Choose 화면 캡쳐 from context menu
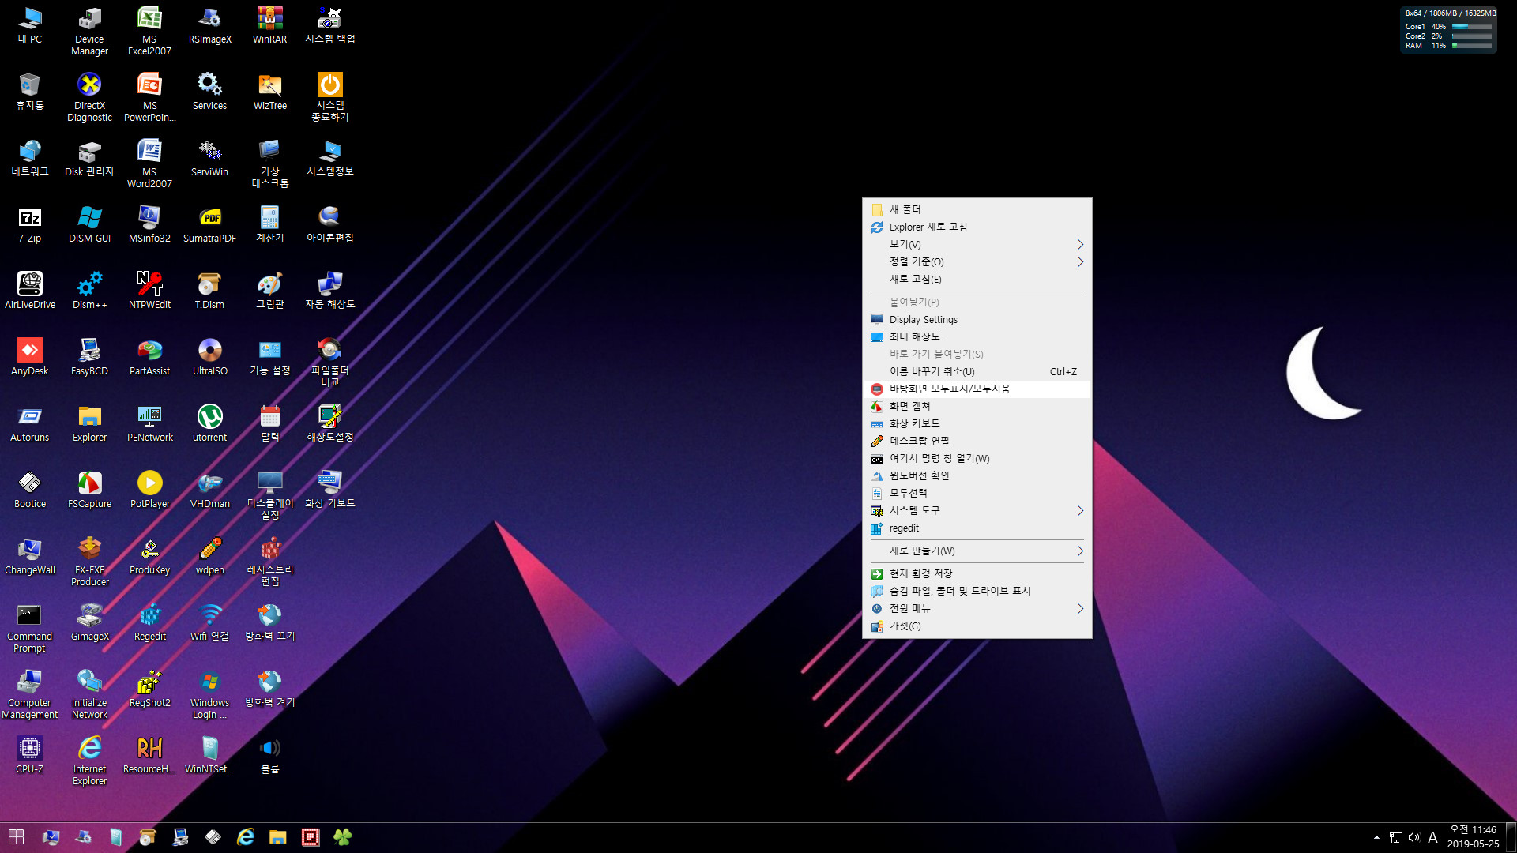The height and width of the screenshot is (853, 1517). pos(977,406)
